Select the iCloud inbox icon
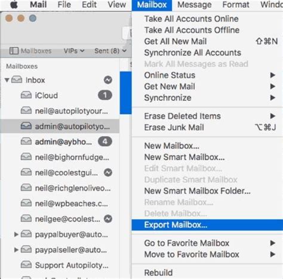Viewport: 283px width, 279px height. pos(26,95)
